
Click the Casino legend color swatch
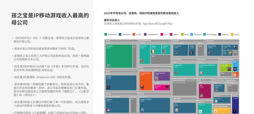(232, 34)
